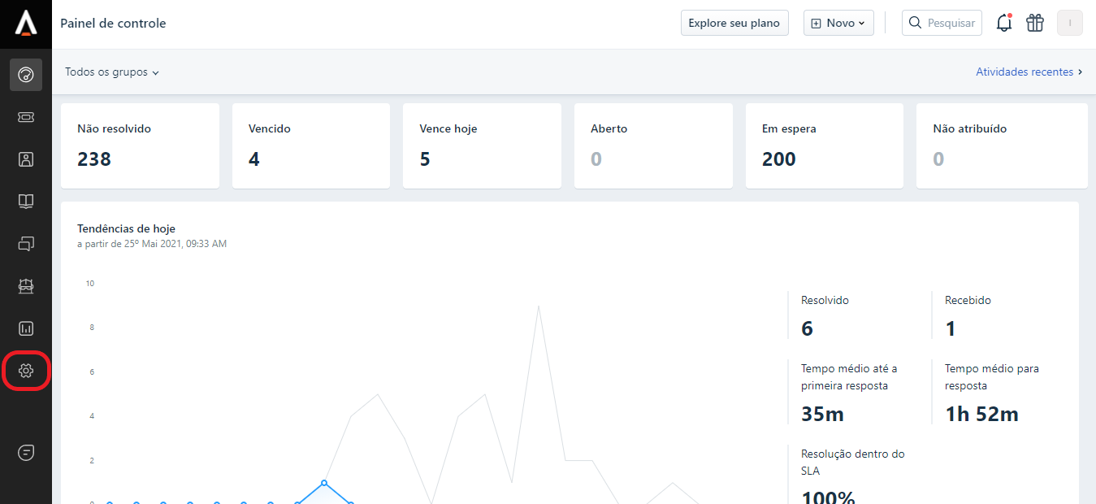
Task: Open the Reports bar chart icon
Action: coord(26,328)
